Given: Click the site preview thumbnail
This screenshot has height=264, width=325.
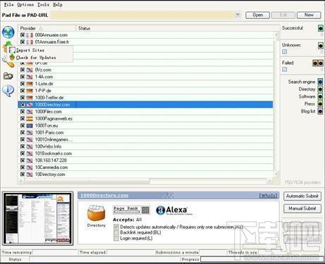Looking at the screenshot, I should (x=38, y=218).
